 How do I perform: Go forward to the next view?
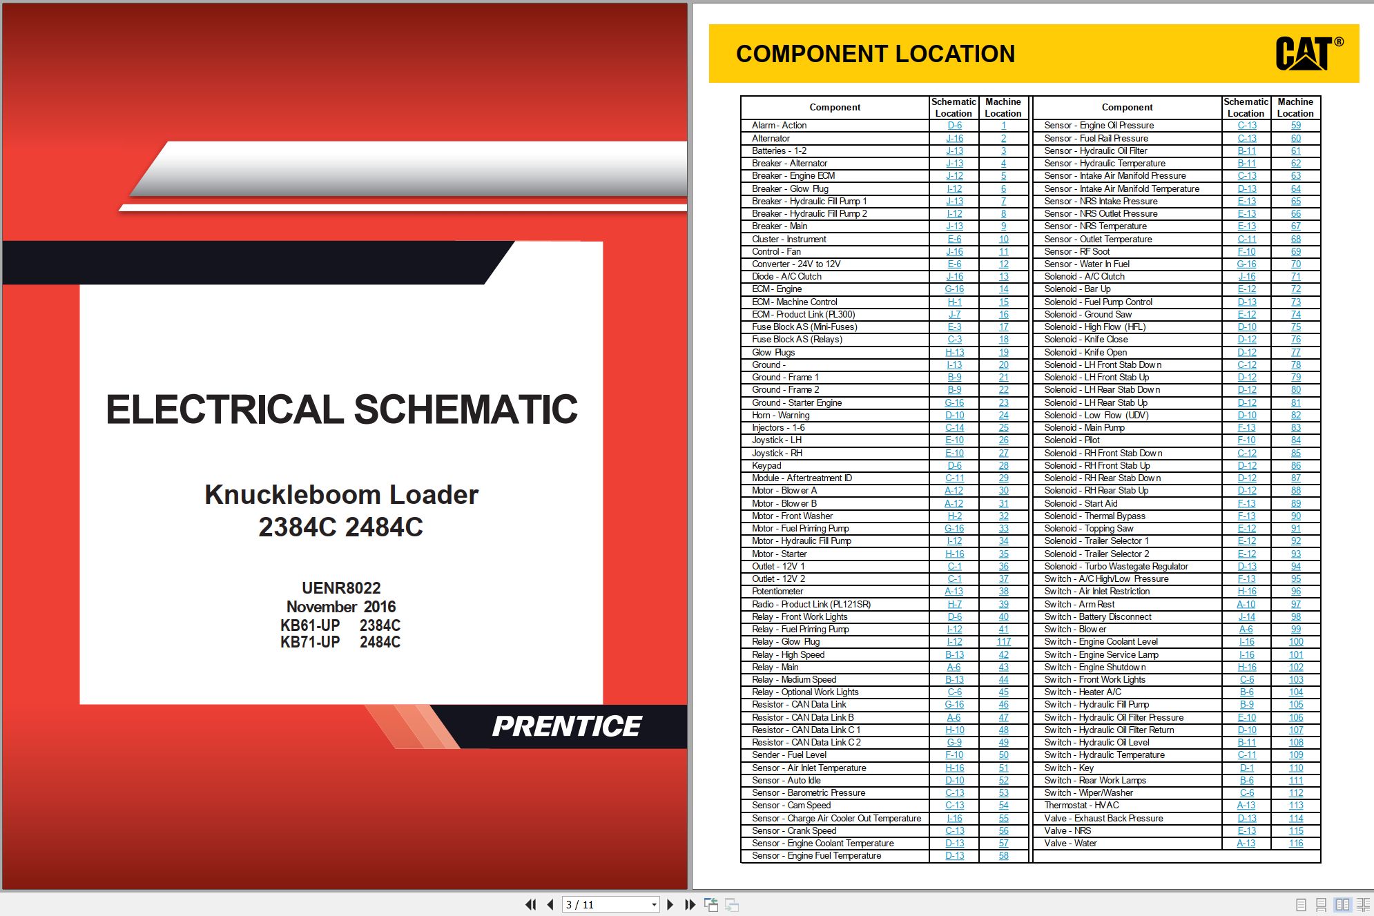(732, 904)
